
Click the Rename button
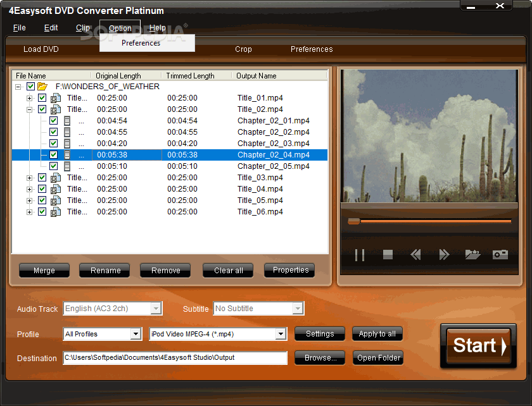pos(105,271)
